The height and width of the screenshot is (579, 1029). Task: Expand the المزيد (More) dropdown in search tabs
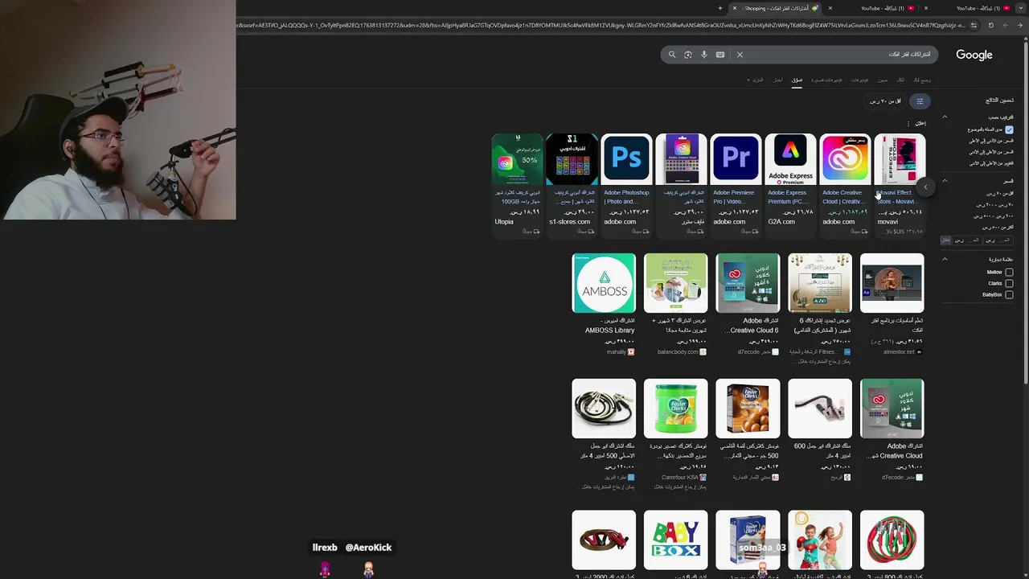[x=755, y=80]
